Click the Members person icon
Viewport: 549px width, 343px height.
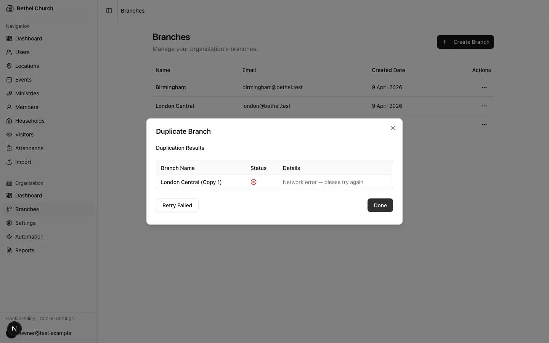[x=9, y=107]
